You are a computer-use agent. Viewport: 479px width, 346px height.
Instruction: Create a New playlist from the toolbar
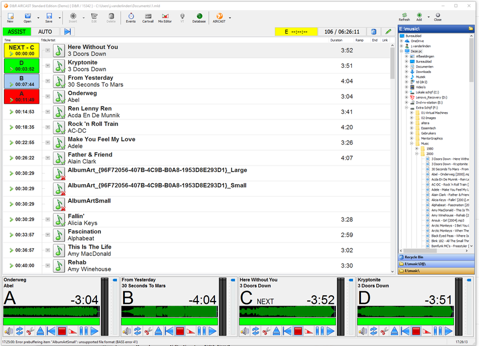(10, 18)
